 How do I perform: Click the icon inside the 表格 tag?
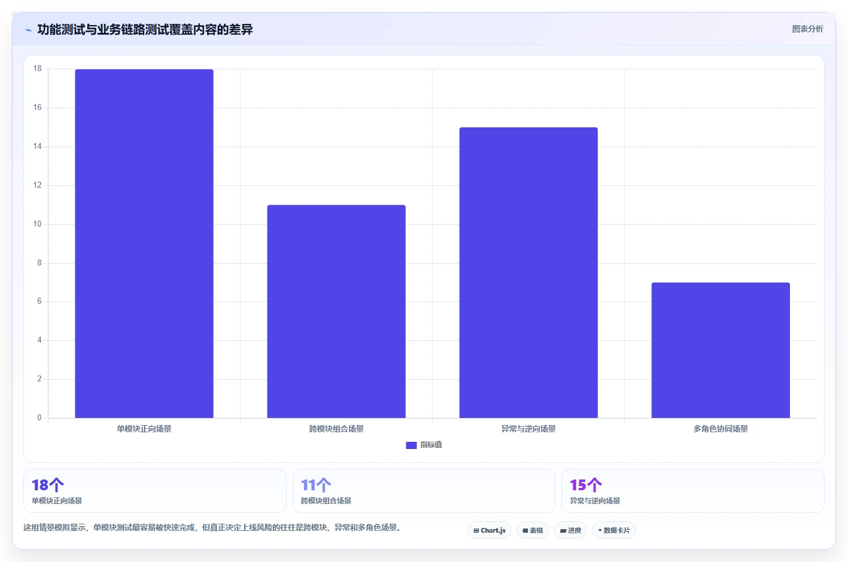(525, 531)
